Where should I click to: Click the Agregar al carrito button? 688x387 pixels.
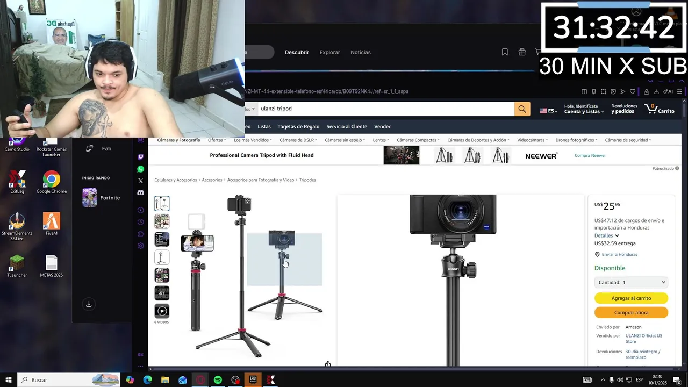[631, 298]
